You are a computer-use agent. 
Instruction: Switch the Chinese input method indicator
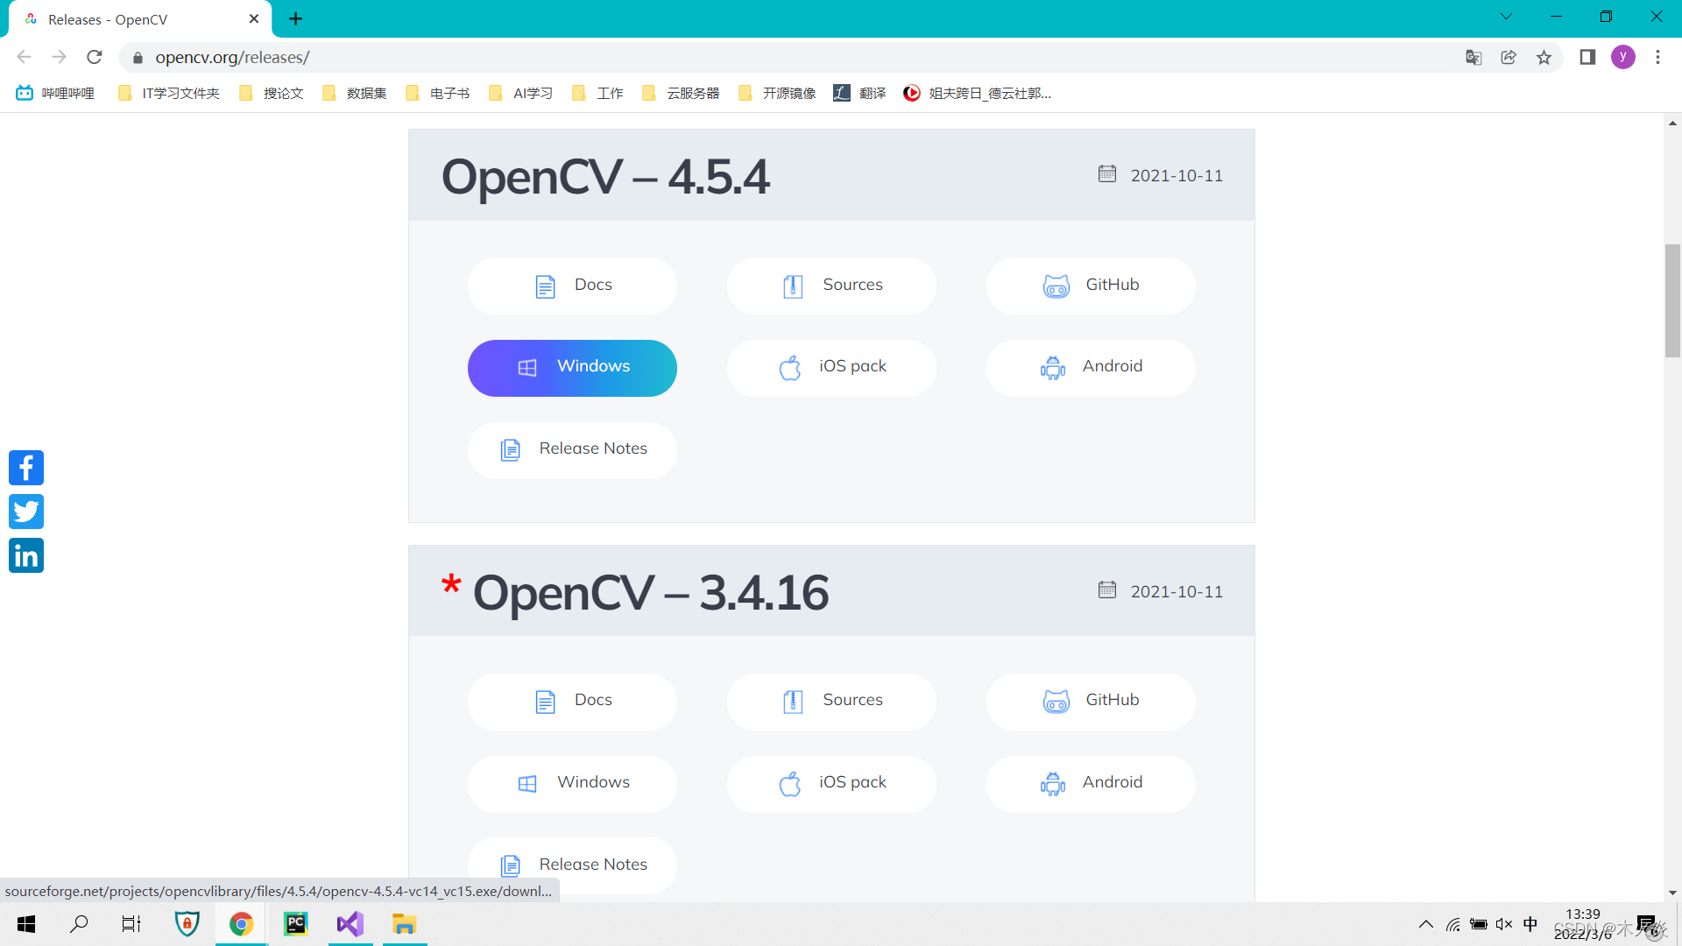1530,924
